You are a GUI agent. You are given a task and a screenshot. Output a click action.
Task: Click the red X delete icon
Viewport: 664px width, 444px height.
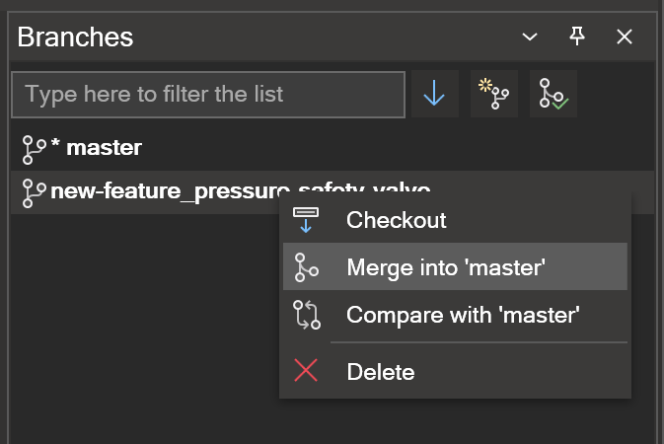(x=306, y=370)
